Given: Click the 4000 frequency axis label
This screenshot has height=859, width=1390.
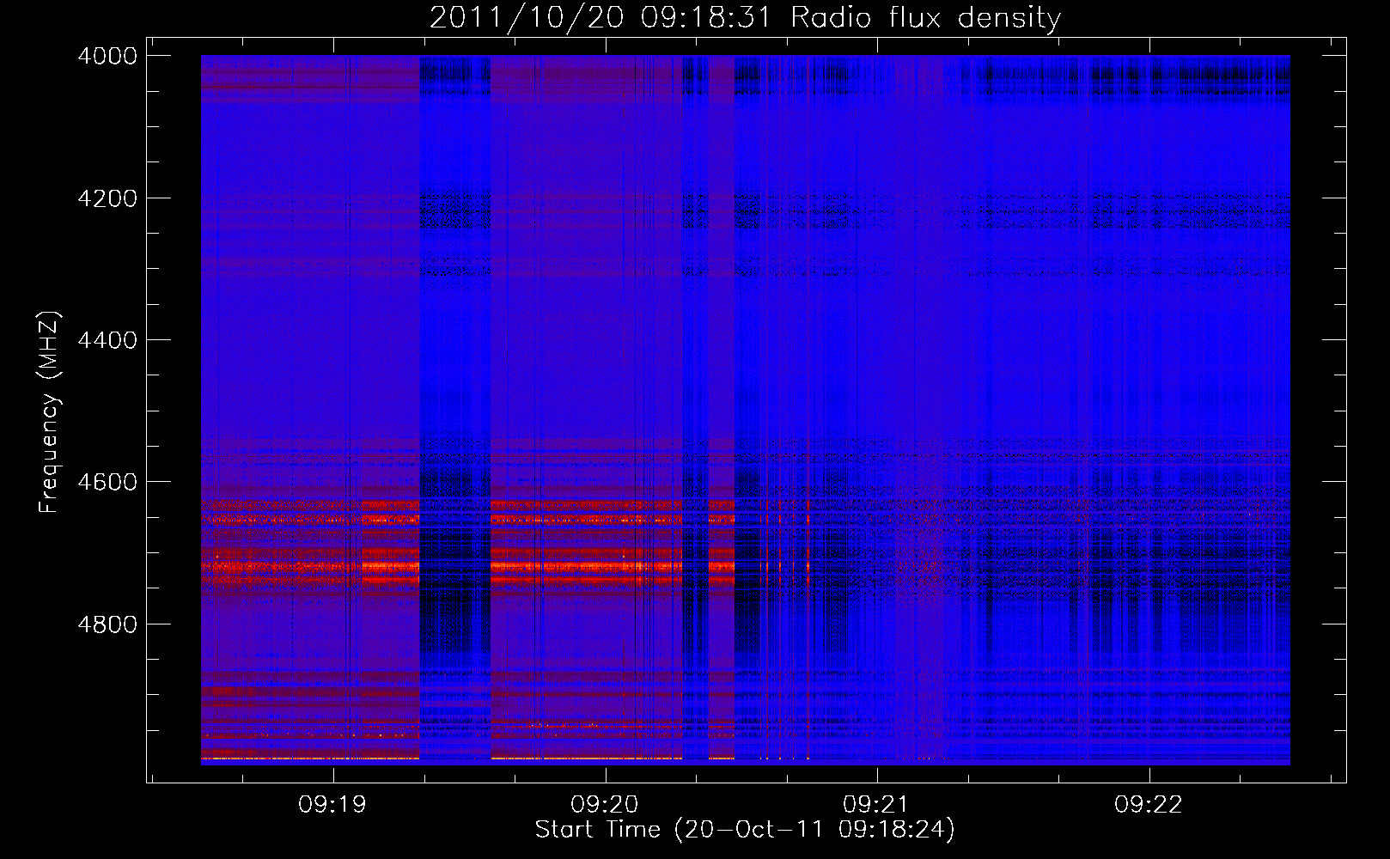Looking at the screenshot, I should (x=107, y=56).
